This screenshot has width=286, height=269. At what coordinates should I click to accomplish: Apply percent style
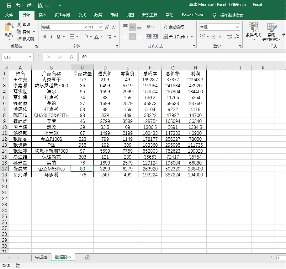click(213, 37)
